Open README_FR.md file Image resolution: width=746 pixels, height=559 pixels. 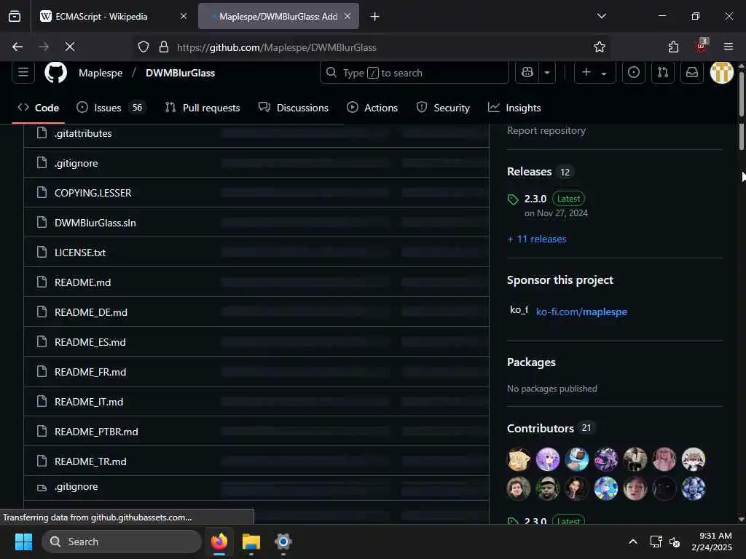coord(90,372)
